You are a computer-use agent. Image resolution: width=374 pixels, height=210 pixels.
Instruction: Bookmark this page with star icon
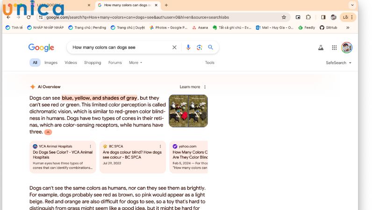click(284, 17)
